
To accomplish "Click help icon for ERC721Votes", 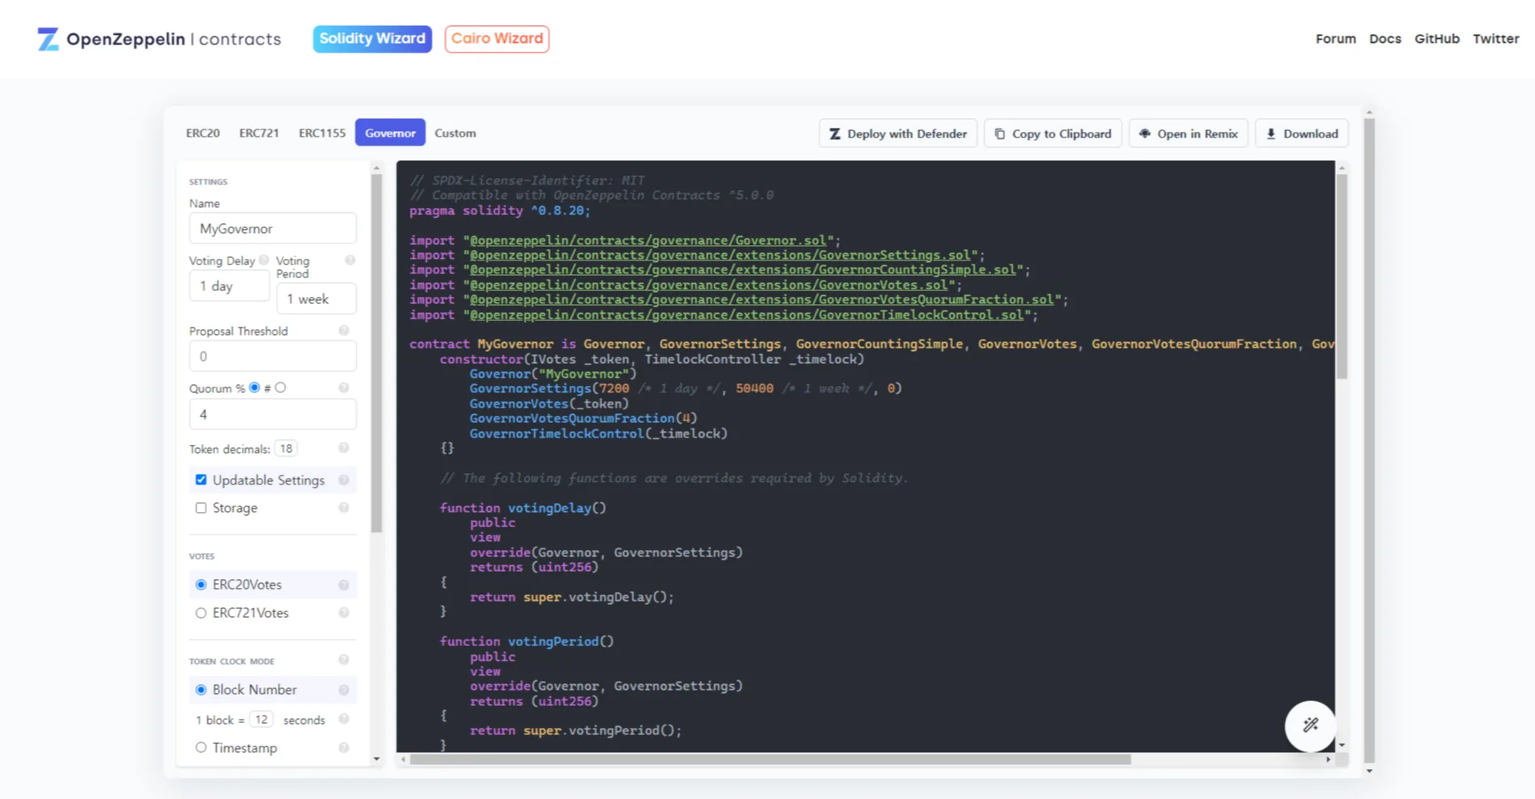I will click(x=344, y=613).
